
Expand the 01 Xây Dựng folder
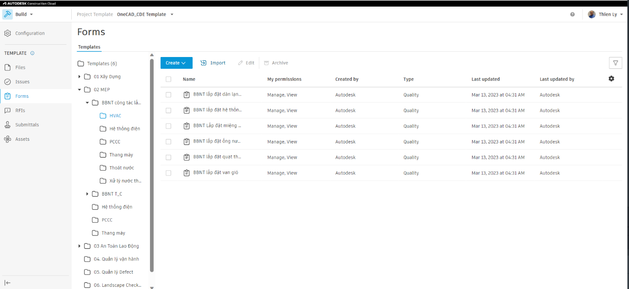pyautogui.click(x=80, y=76)
